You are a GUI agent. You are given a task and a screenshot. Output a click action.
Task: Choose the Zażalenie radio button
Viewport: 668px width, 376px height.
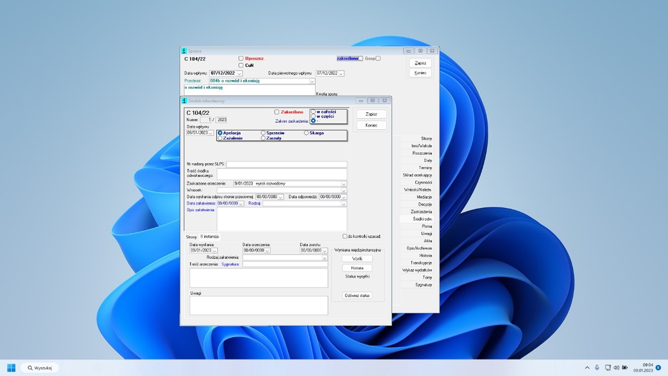(220, 138)
